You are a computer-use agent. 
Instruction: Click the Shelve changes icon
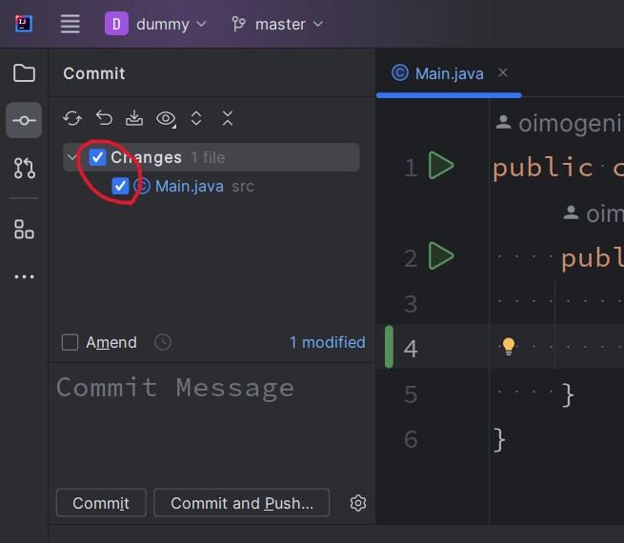click(x=134, y=118)
